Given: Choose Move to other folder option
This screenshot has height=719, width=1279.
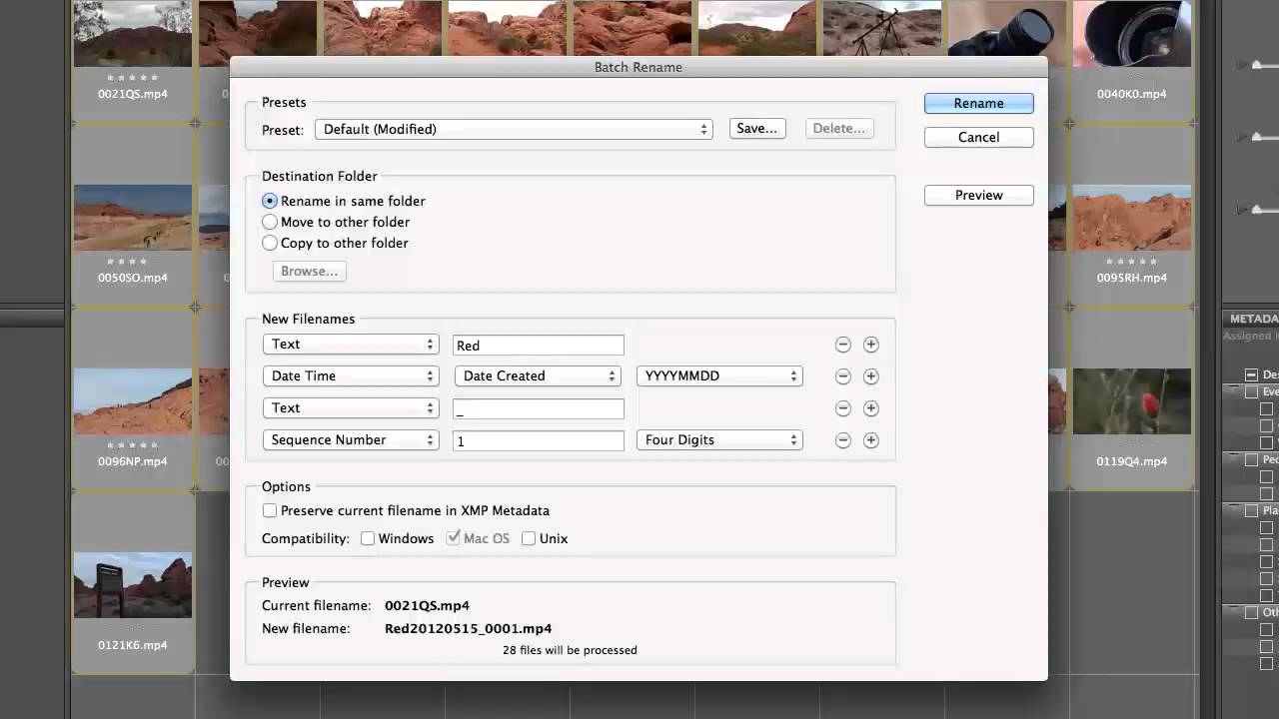Looking at the screenshot, I should tap(270, 222).
